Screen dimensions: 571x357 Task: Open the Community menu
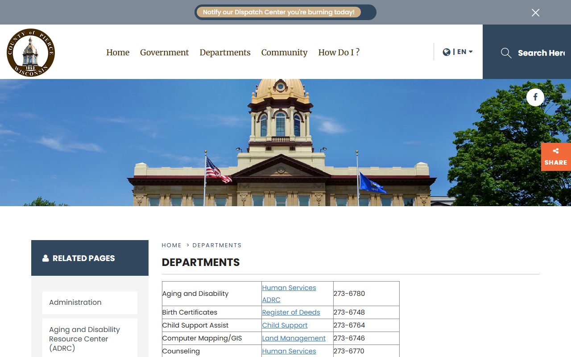click(284, 52)
